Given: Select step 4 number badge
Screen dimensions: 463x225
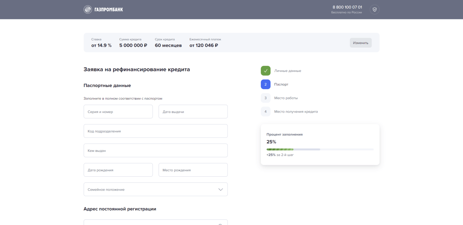Looking at the screenshot, I should 265,111.
